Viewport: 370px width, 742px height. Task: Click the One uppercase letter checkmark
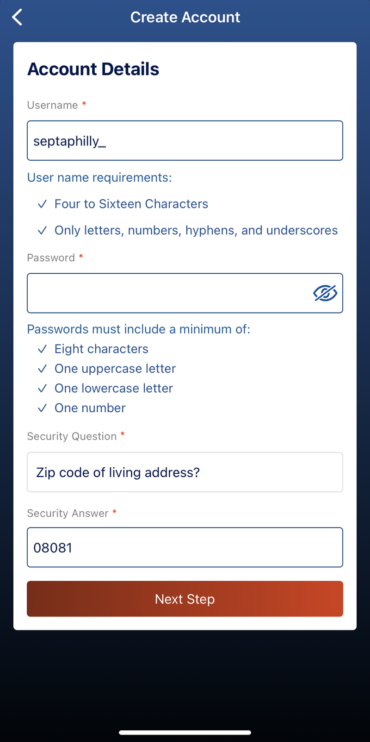[x=42, y=369]
